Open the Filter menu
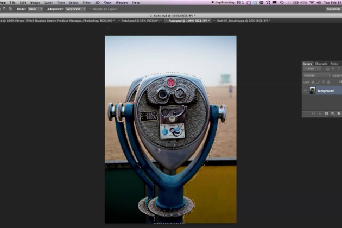 (x=87, y=3)
